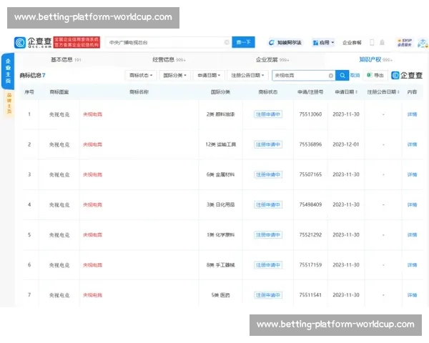Select the 品牌主页 side tab
Image resolution: width=429 pixels, height=343 pixels.
(9, 103)
